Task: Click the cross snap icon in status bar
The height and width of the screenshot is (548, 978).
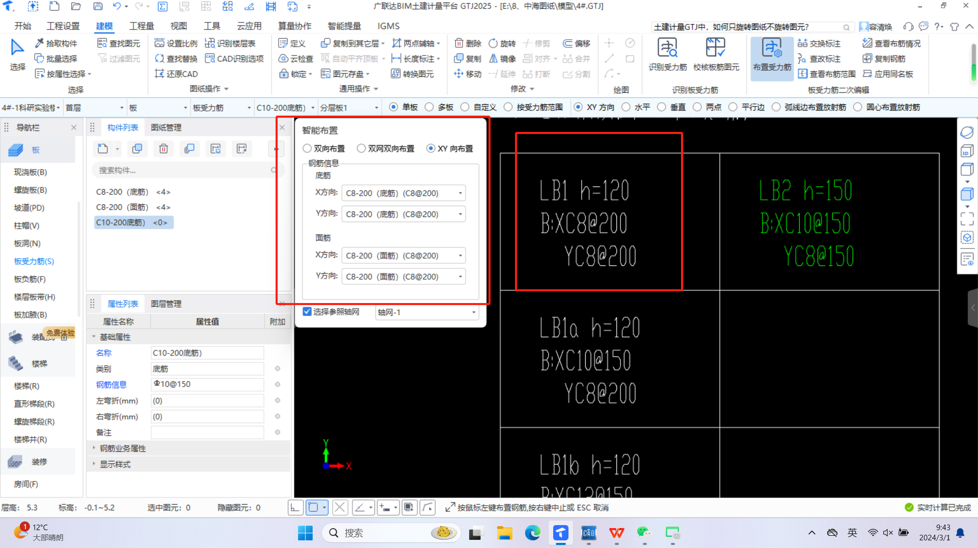Action: 340,507
